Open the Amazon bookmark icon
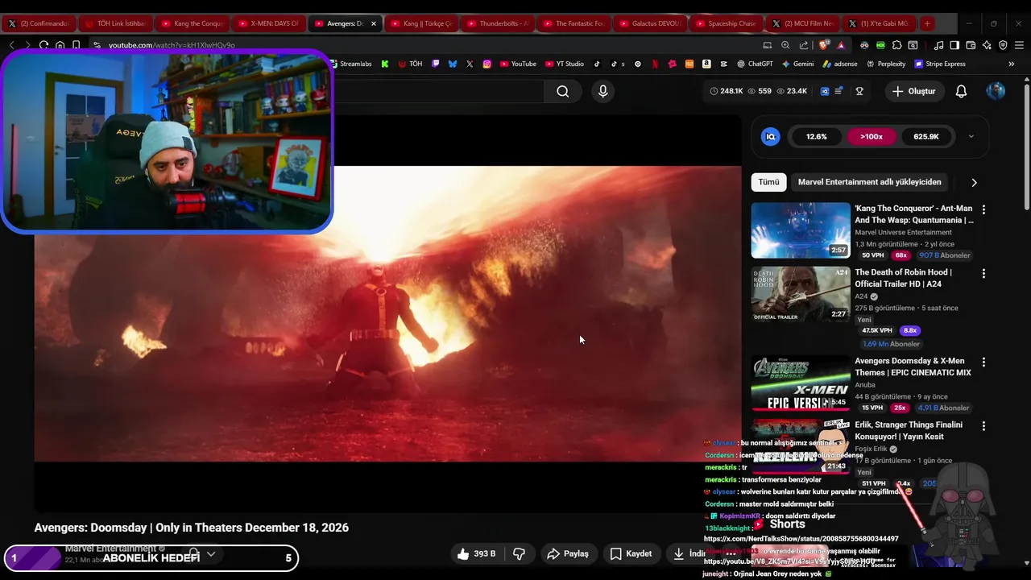 (706, 64)
